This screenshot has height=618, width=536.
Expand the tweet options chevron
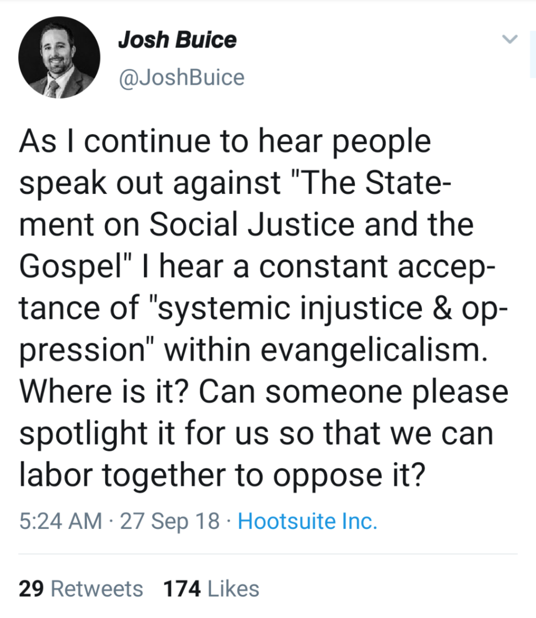point(510,39)
